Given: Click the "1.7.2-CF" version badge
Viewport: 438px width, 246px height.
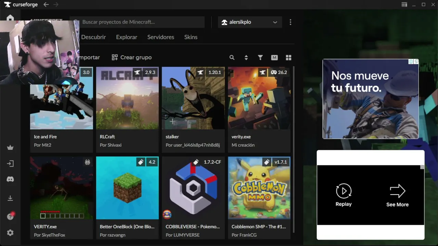Looking at the screenshot, I should pyautogui.click(x=212, y=162).
